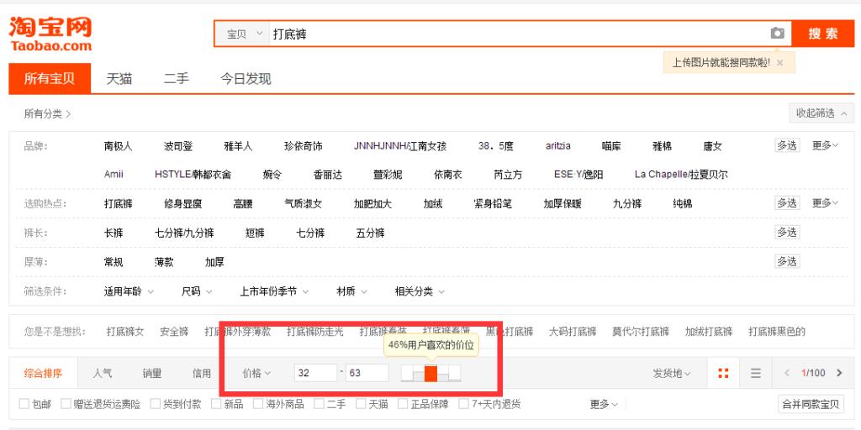
Task: Check the 货到付款 checkbox
Action: click(x=155, y=404)
